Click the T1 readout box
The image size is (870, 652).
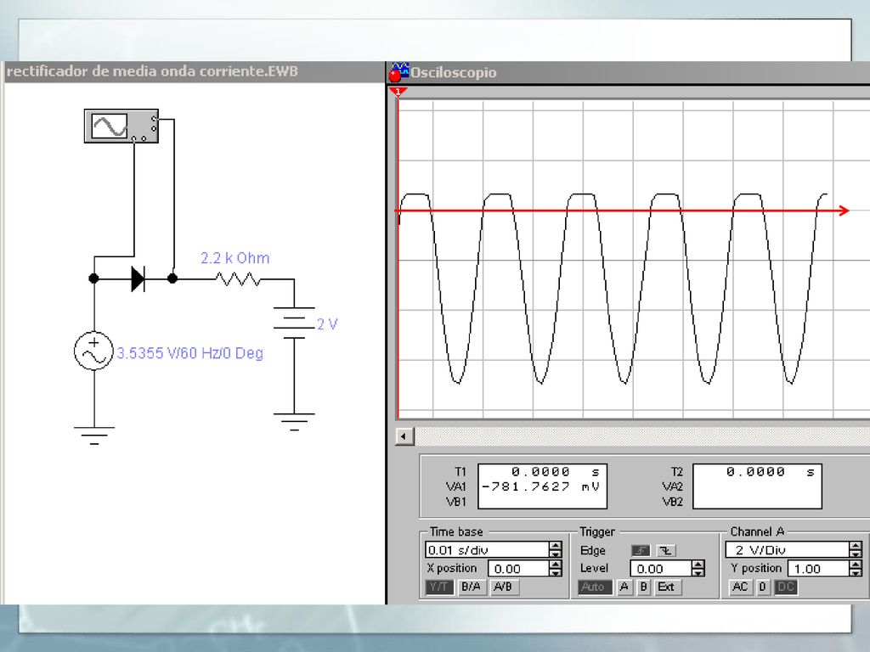pos(543,486)
